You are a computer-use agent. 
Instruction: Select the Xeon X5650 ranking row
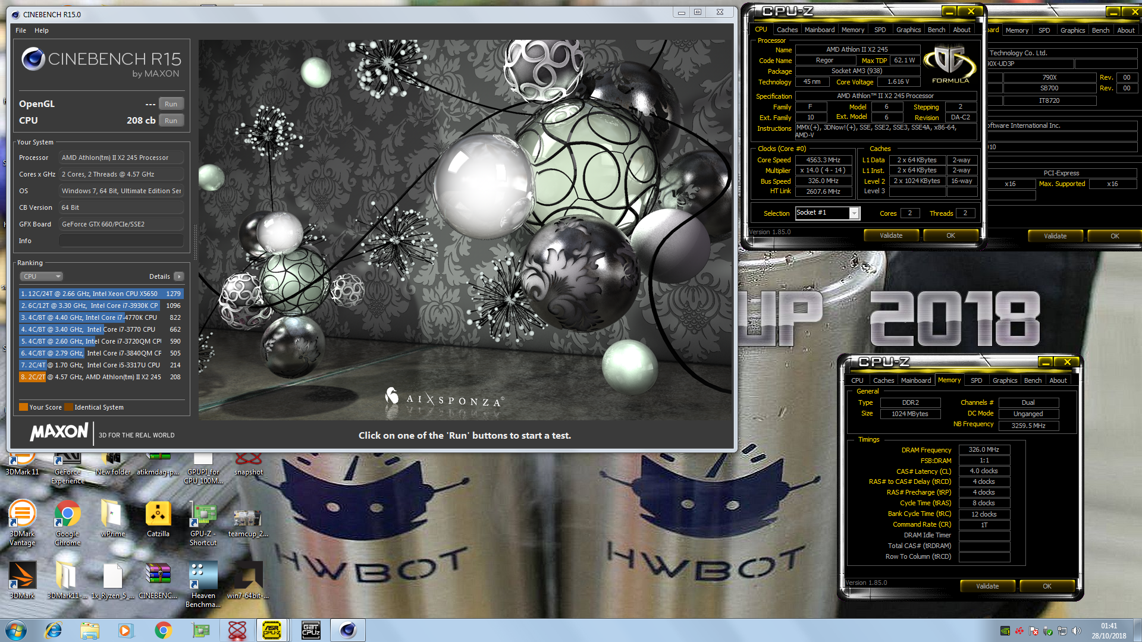(101, 294)
